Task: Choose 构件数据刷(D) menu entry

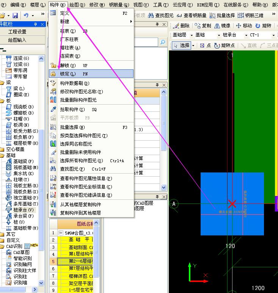Action: coord(91,83)
